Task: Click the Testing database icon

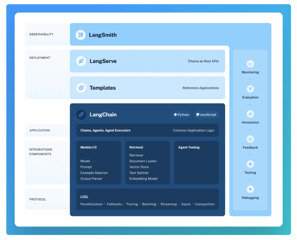Action: coord(250,164)
